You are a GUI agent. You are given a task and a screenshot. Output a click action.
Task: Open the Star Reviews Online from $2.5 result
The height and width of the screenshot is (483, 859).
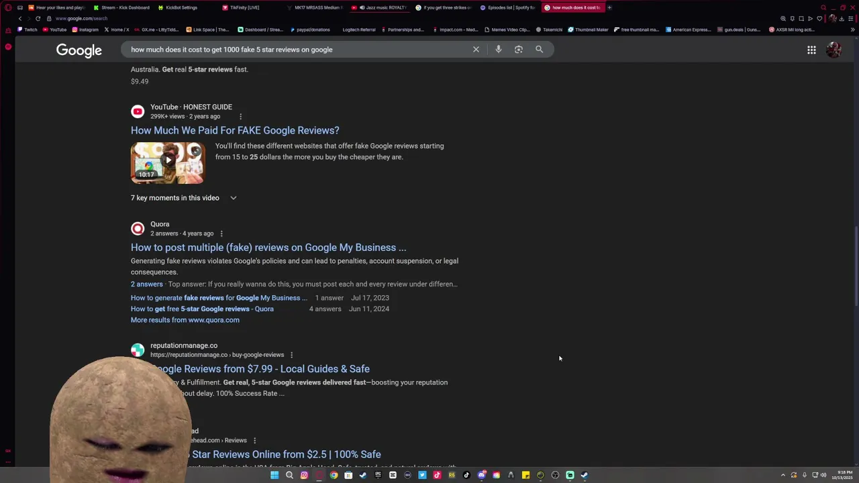pyautogui.click(x=286, y=454)
